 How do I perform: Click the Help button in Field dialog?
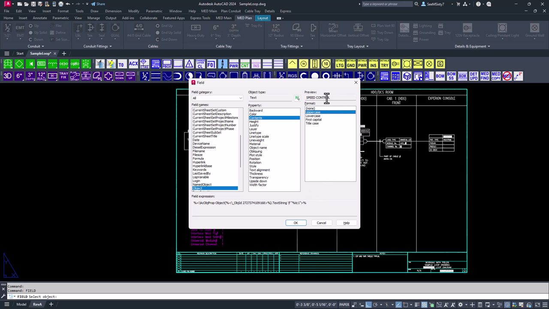(x=346, y=223)
